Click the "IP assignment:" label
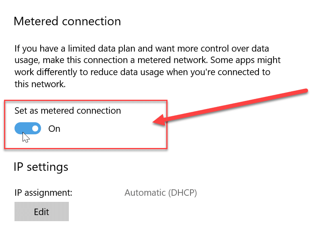The height and width of the screenshot is (228, 331). coord(43,193)
